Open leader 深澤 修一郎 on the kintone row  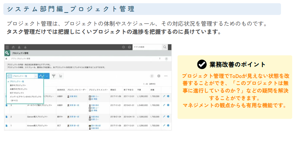[x=74, y=126]
